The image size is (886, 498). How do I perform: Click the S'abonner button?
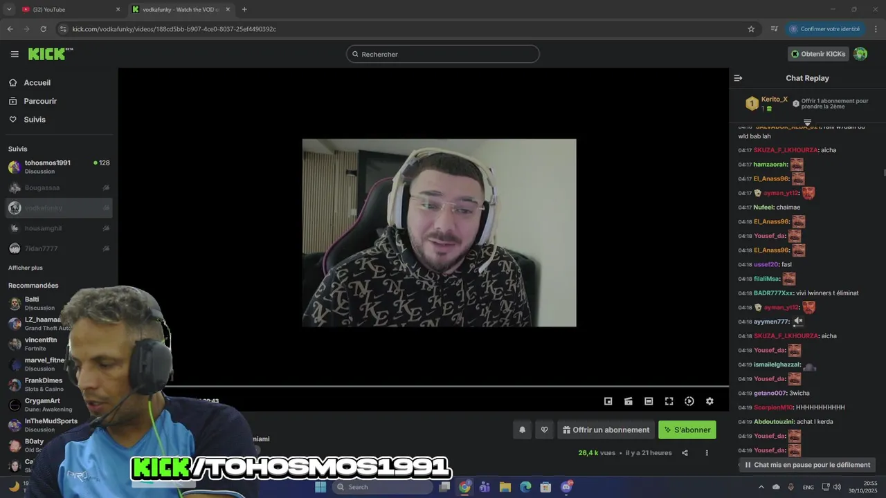click(x=687, y=430)
